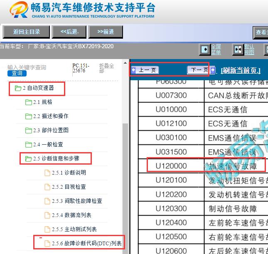Select 2.5.5 主动测试列表 page
This screenshot has height=254, width=268.
click(74, 229)
